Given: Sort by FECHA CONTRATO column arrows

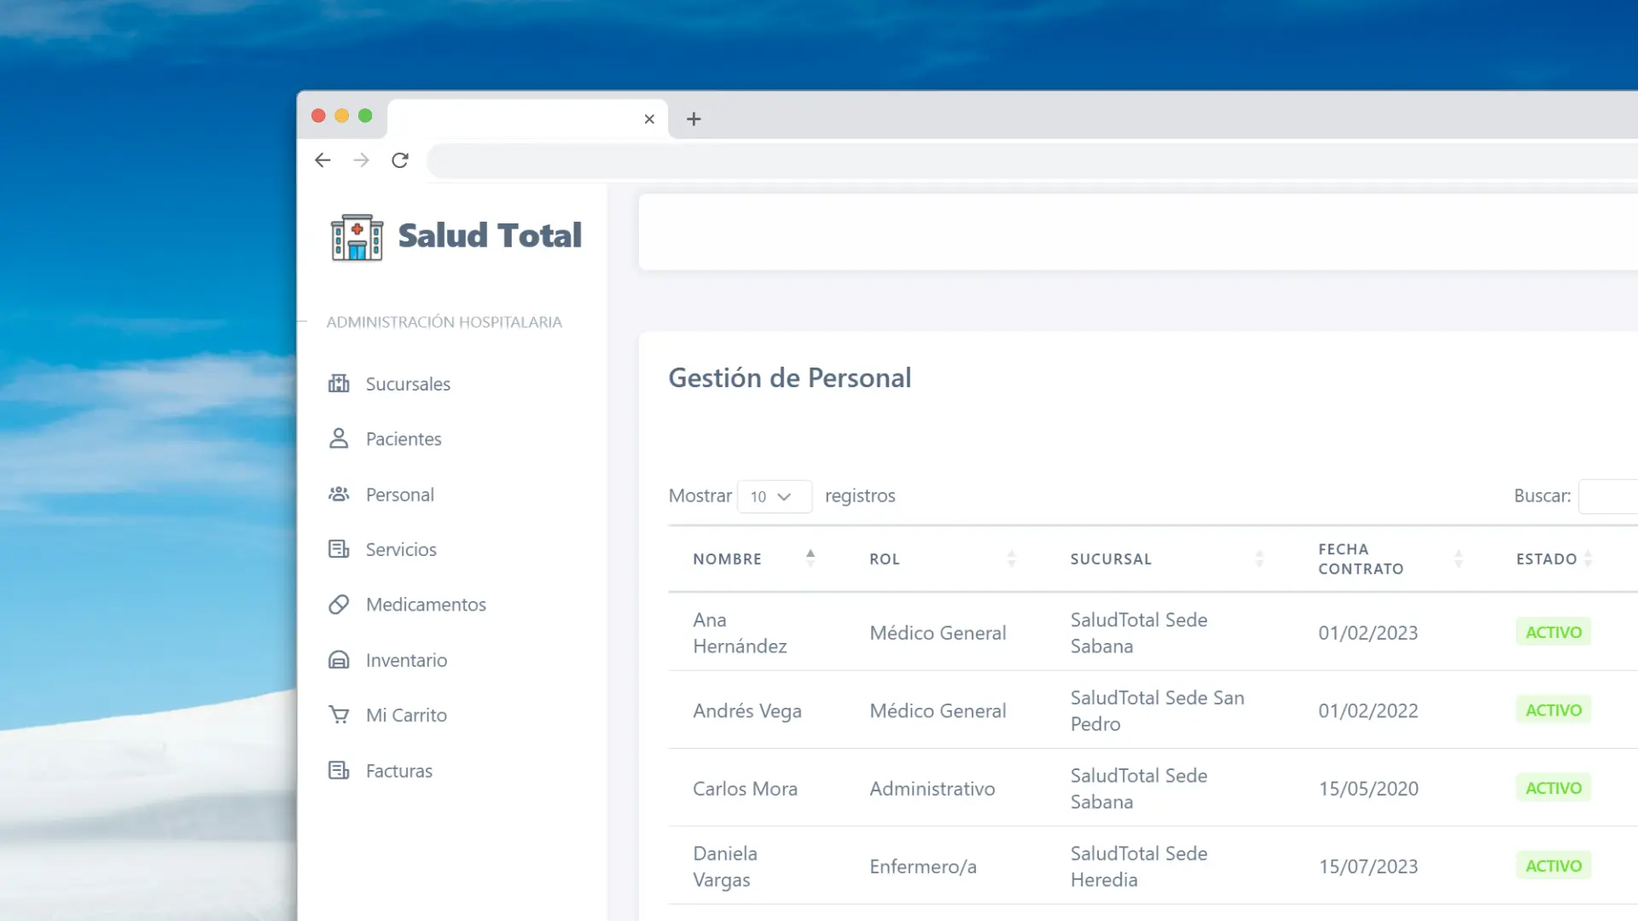Looking at the screenshot, I should (x=1458, y=559).
